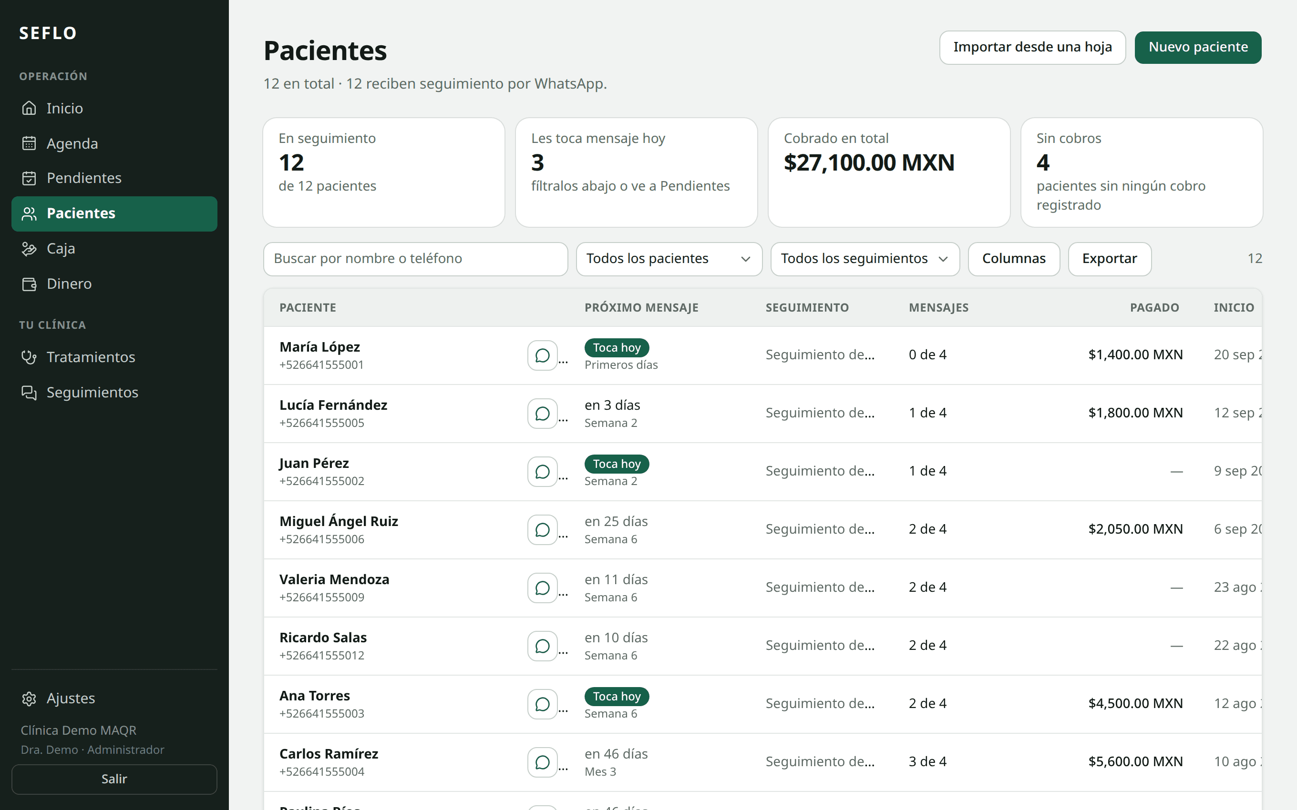
Task: Click the MENSAJES column header
Action: pos(938,307)
